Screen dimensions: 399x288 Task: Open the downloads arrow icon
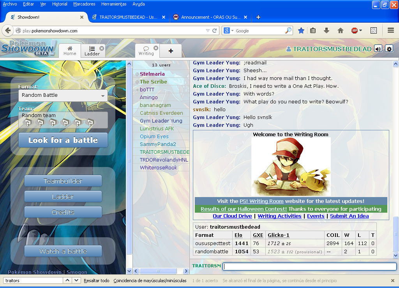point(327,30)
